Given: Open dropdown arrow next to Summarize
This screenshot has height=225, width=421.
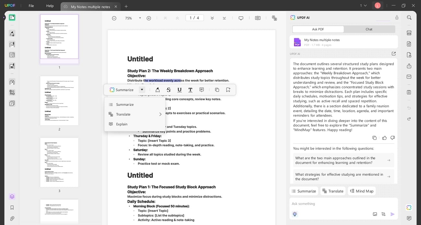Looking at the screenshot, I should [x=142, y=90].
